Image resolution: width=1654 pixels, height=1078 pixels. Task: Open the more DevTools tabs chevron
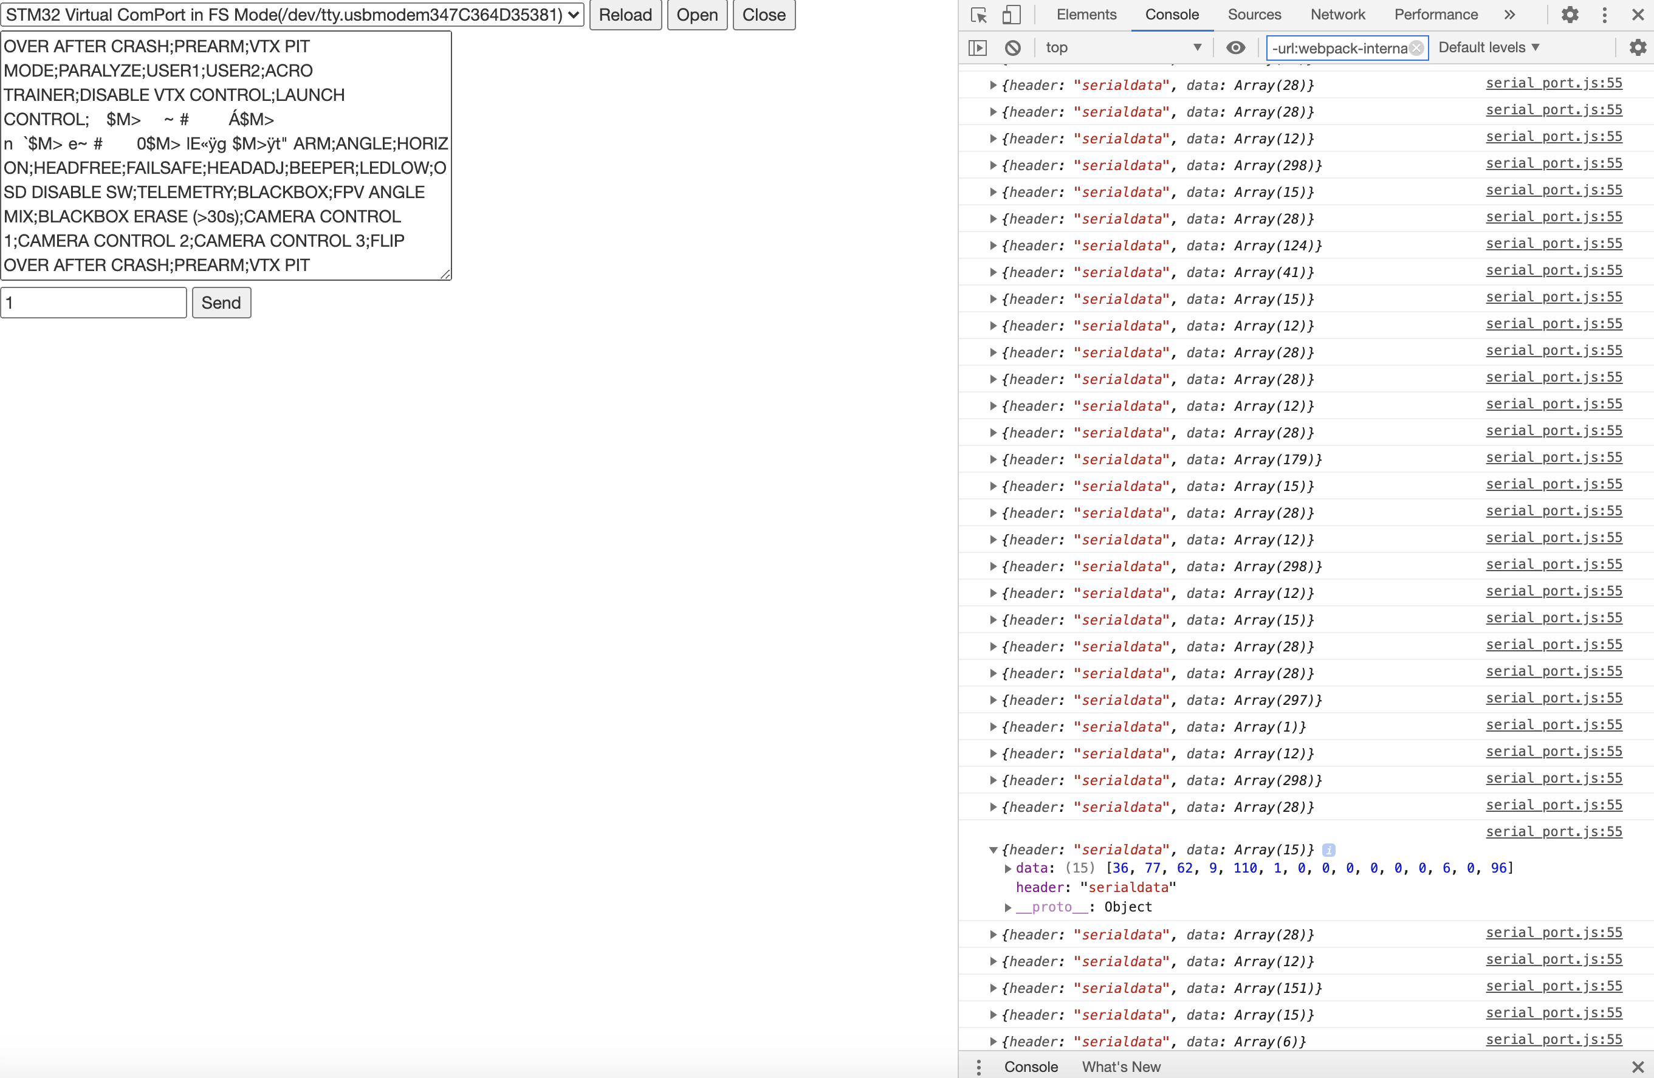[x=1509, y=15]
